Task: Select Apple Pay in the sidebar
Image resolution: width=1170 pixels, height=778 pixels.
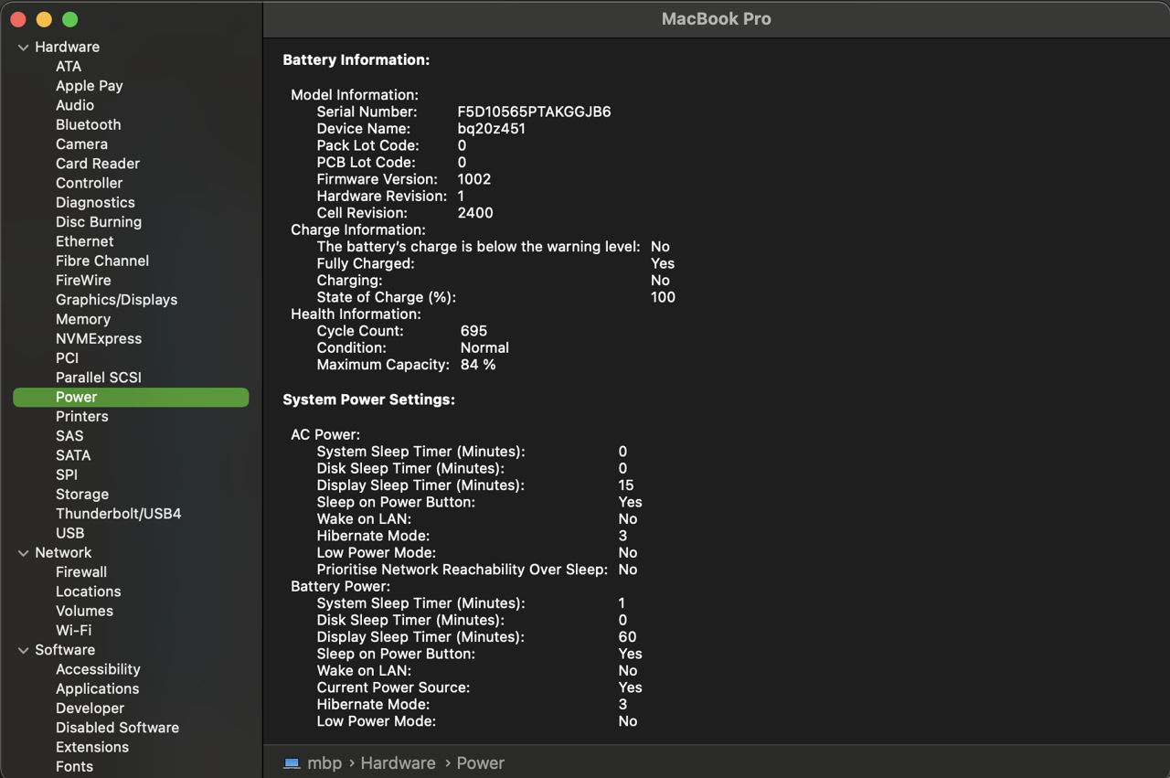Action: tap(90, 86)
